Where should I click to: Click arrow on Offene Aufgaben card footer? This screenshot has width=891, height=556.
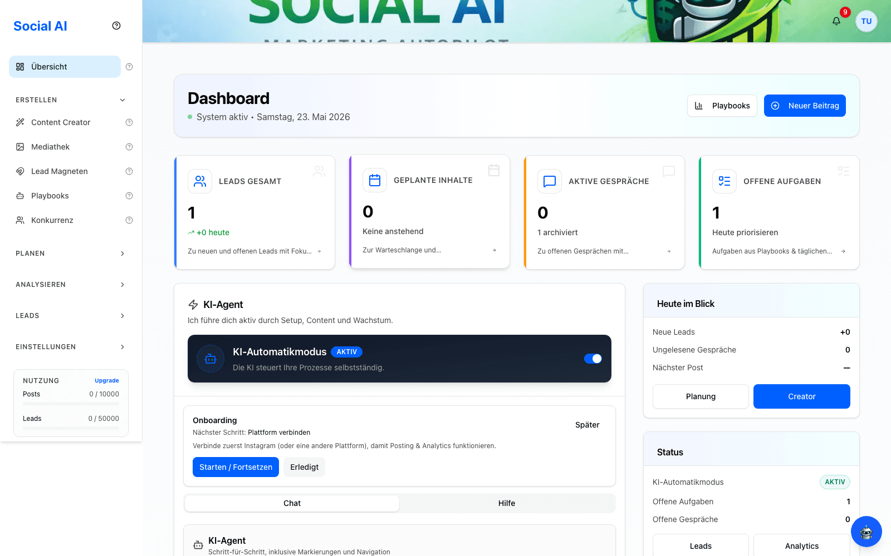click(x=843, y=251)
